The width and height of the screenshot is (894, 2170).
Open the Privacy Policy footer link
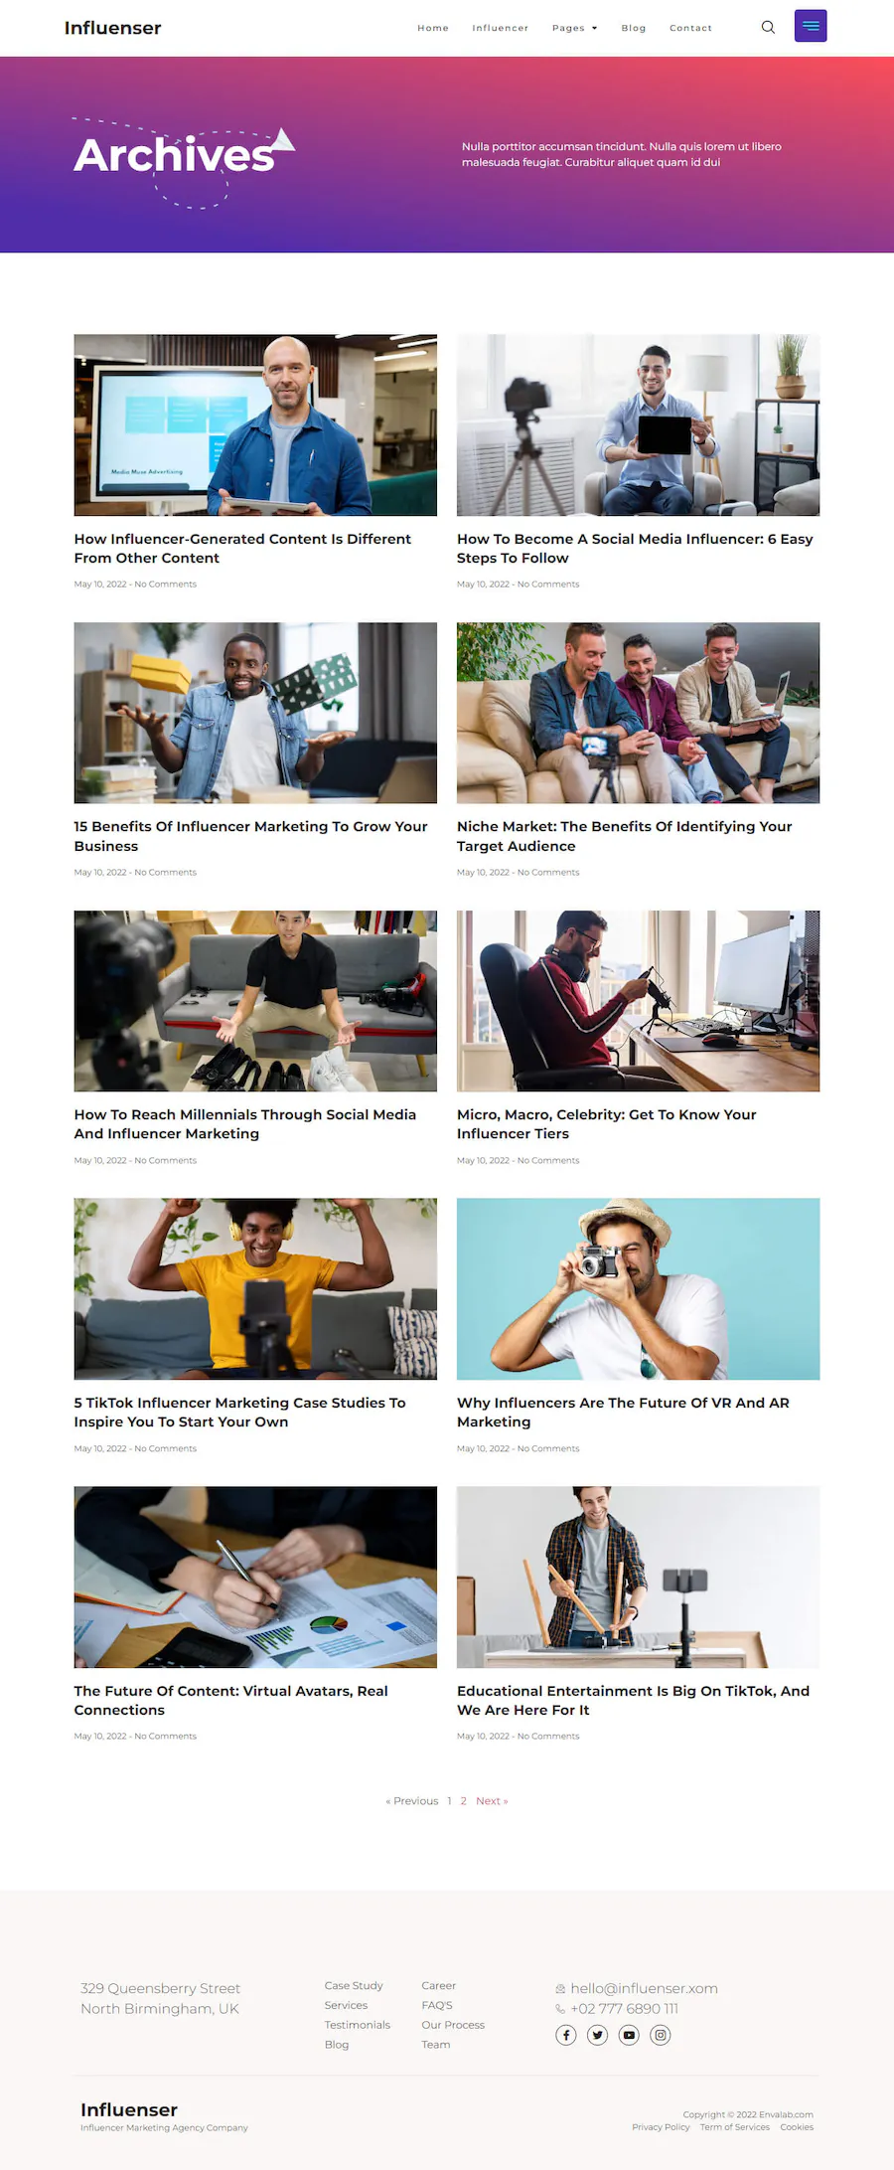click(x=661, y=2126)
